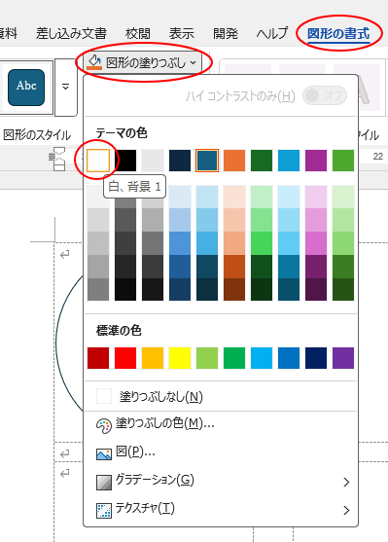Click the picture icon beside 図(P)
Screen dimensions: 388x542
104,453
